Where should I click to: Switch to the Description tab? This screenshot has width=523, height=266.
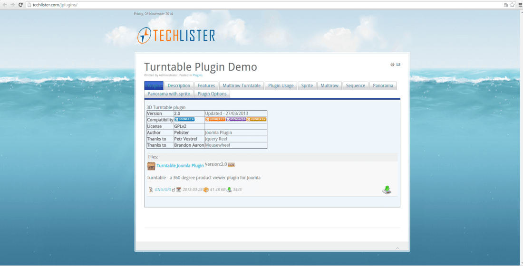coord(179,85)
